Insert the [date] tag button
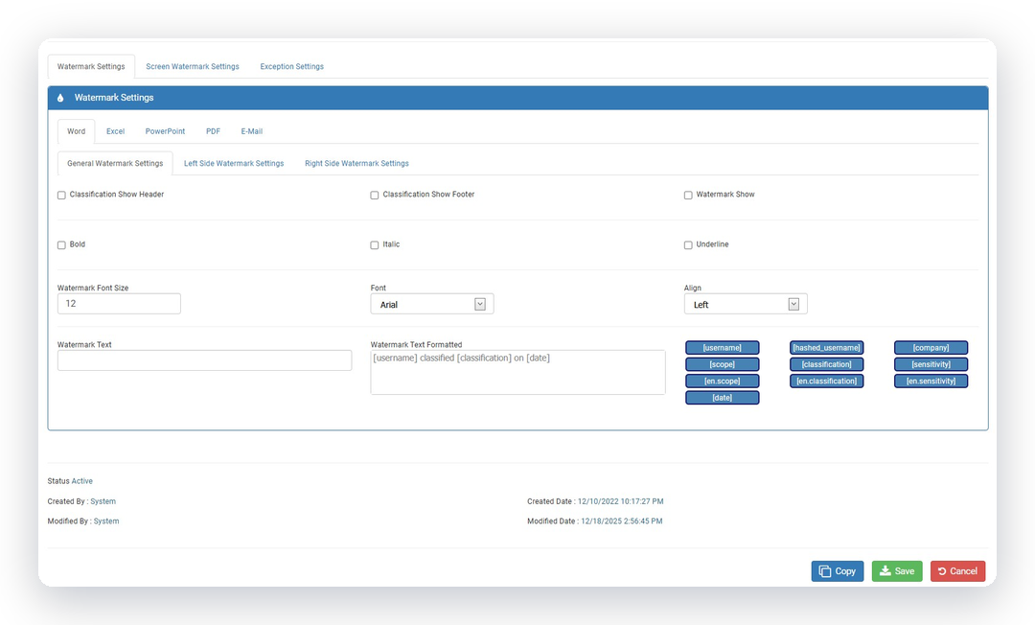This screenshot has width=1035, height=625. click(723, 397)
